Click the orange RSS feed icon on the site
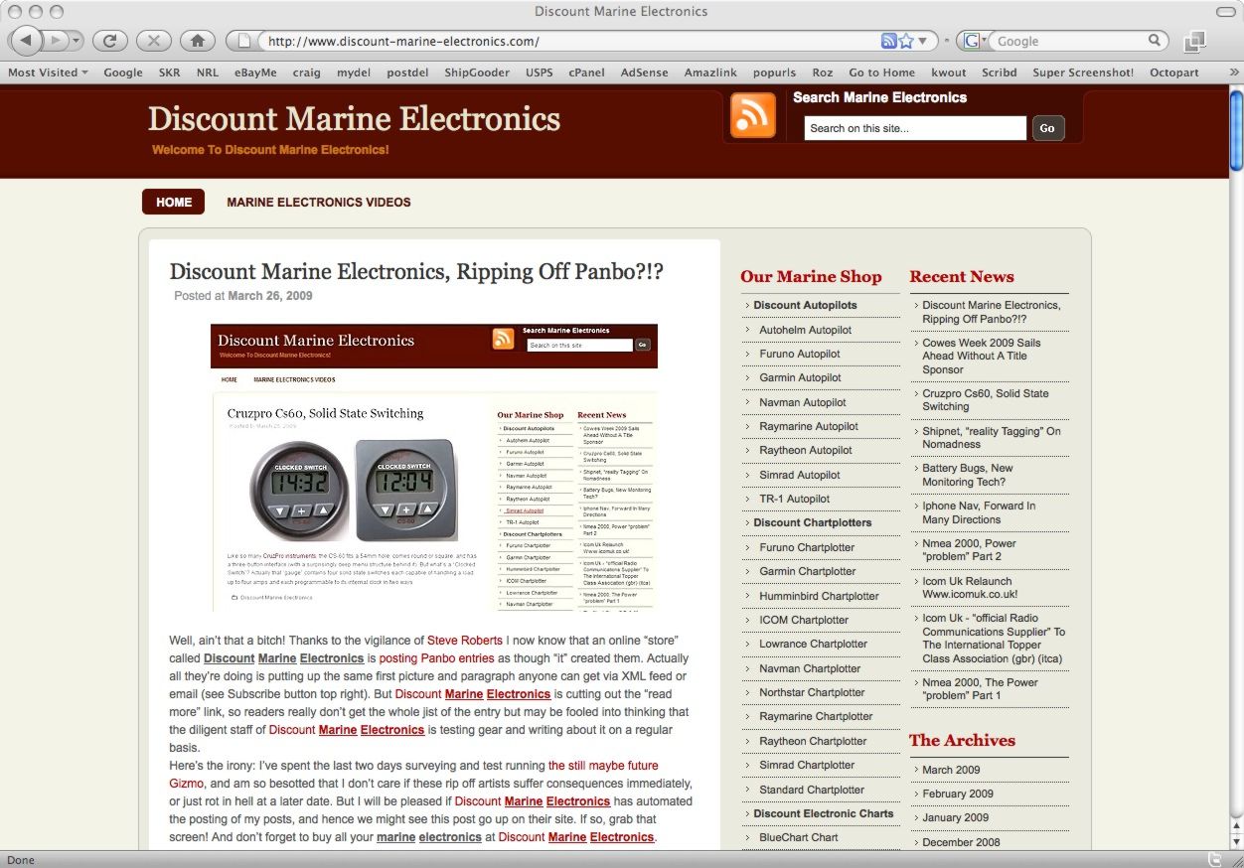This screenshot has height=868, width=1244. [752, 115]
